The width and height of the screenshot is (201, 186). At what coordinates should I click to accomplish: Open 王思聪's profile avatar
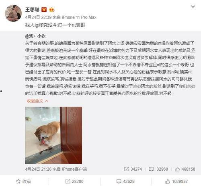point(13,13)
